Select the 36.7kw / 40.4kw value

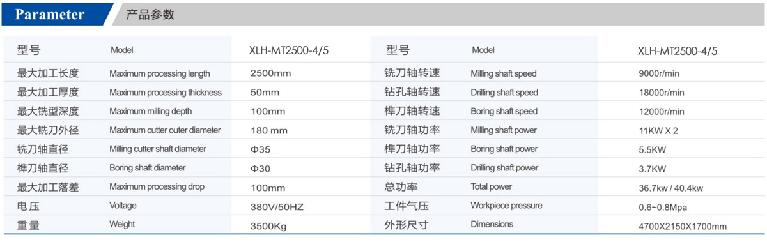pyautogui.click(x=670, y=188)
